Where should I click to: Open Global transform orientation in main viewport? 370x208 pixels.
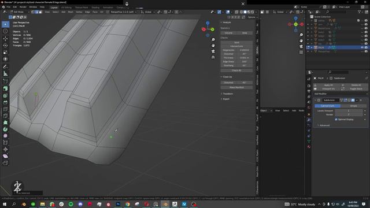[148, 12]
